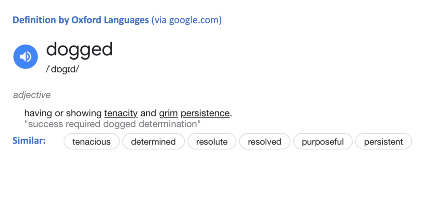The image size is (437, 221).
Task: Click the phonetic spelling under the headword
Action: coord(62,69)
